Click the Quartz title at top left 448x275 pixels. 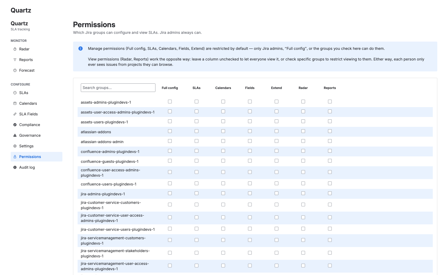pyautogui.click(x=21, y=10)
